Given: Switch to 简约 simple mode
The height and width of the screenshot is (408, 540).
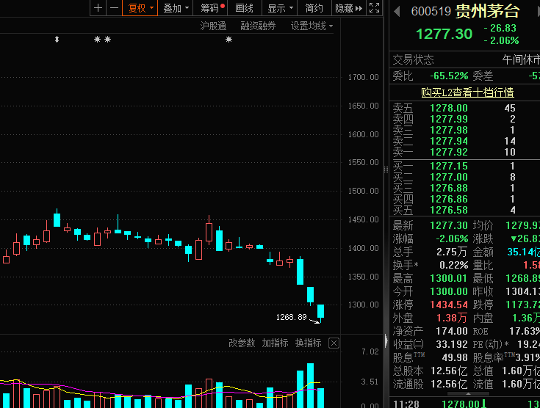Looking at the screenshot, I should pyautogui.click(x=314, y=8).
